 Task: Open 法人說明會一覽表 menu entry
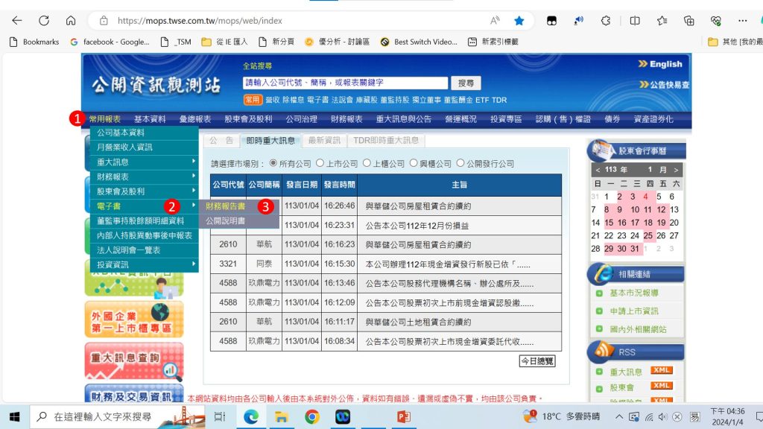pos(145,250)
